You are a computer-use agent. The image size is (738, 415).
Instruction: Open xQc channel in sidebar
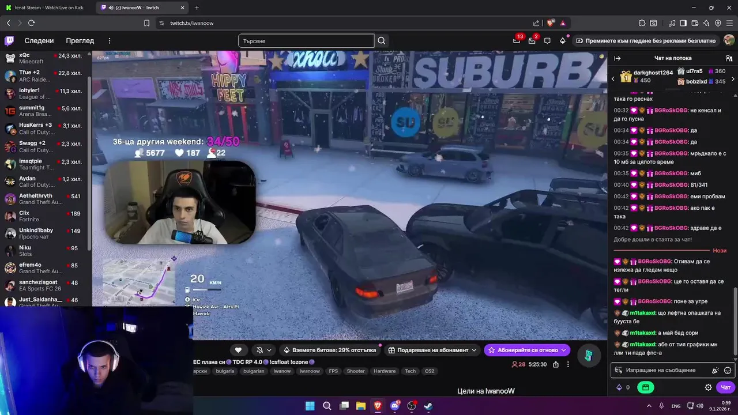click(45, 58)
